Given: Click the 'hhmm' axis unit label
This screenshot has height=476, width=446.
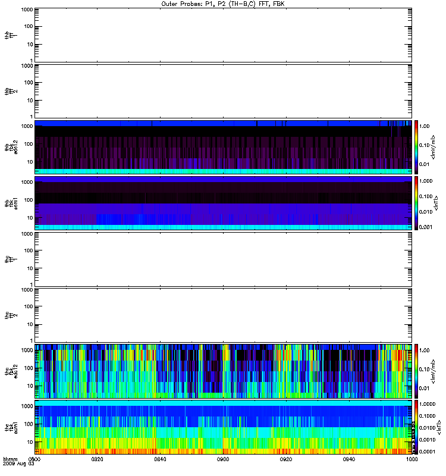Looking at the screenshot, I should click(x=10, y=459).
